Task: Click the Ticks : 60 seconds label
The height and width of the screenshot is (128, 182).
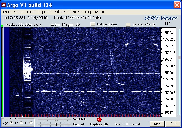Action: tap(128, 124)
